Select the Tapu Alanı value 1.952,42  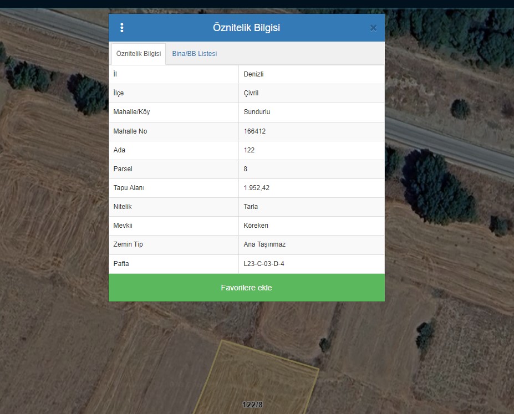(x=256, y=188)
